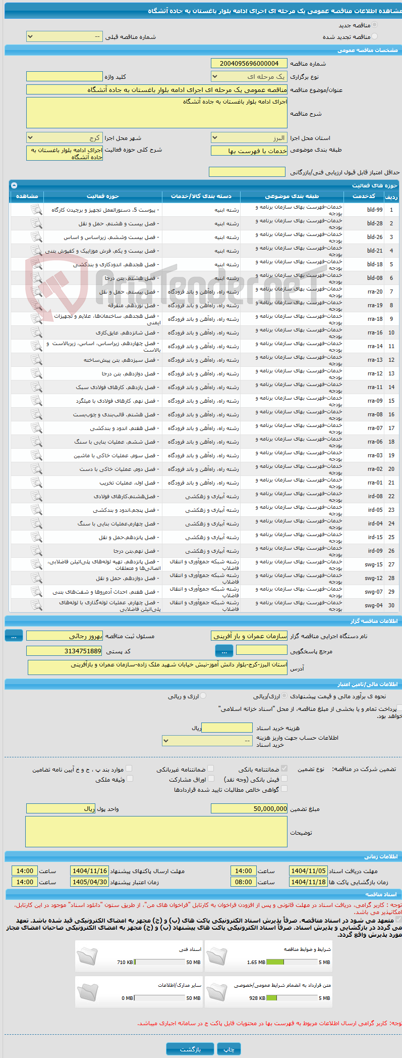
Task: Open the سایر مدارک/اطلاعات folder
Action: click(87, 991)
